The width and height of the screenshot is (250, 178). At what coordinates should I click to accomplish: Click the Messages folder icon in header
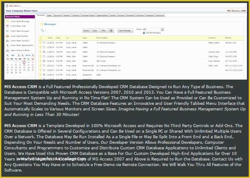41,24
